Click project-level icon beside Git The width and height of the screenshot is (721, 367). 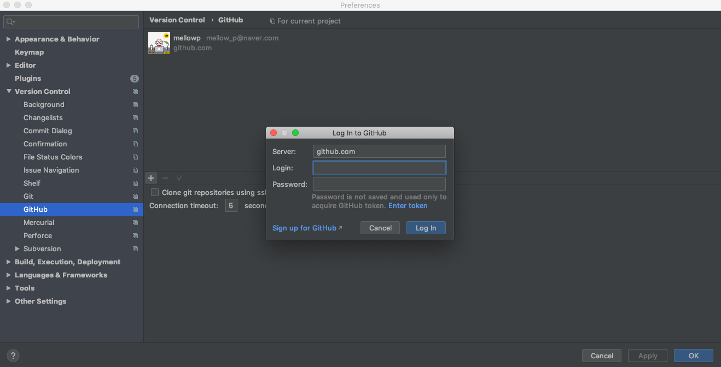click(135, 197)
